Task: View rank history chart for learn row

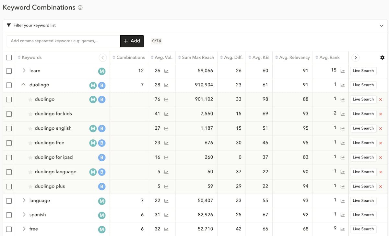Action: click(343, 71)
